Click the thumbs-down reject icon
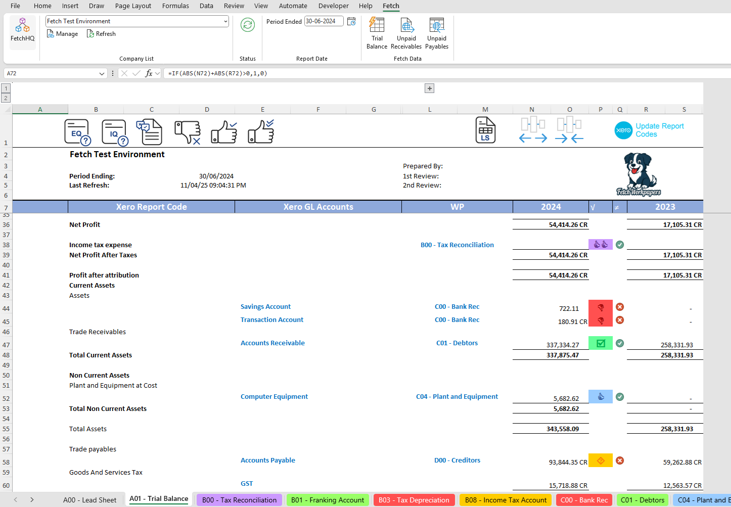The image size is (731, 507). click(187, 131)
